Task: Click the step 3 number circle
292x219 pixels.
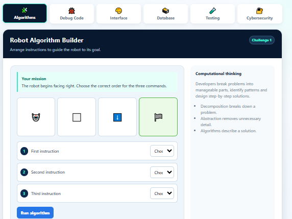Action: (x=24, y=193)
